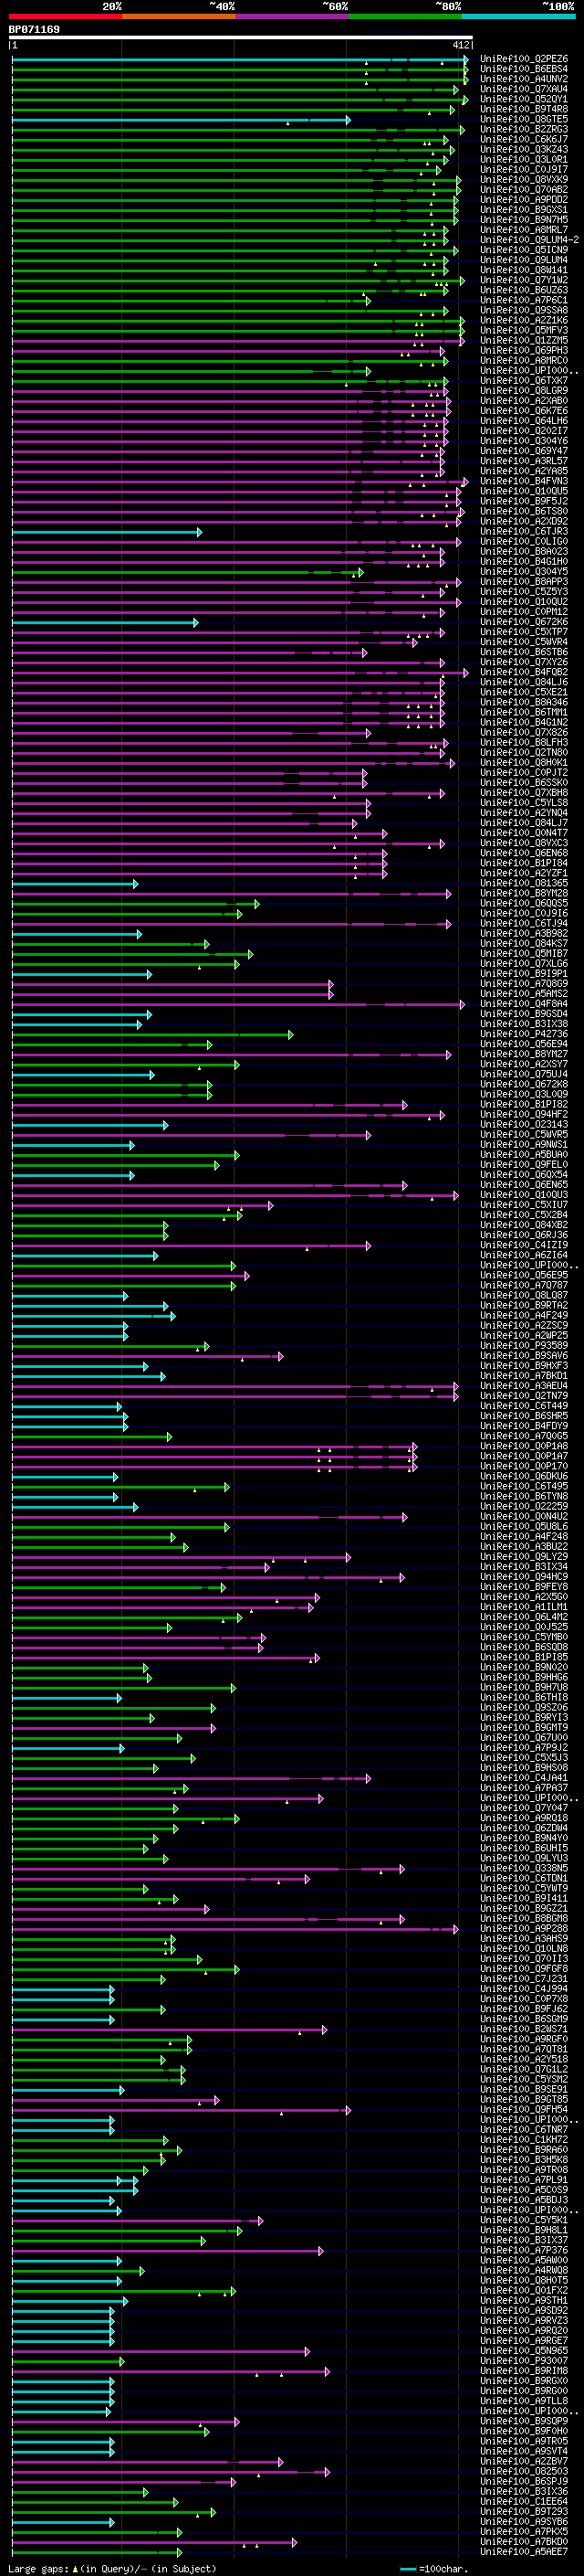Image resolution: width=584 pixels, height=2576 pixels.
Task: Select the UniRef100_Q69PH3 entry
Action: point(524,350)
